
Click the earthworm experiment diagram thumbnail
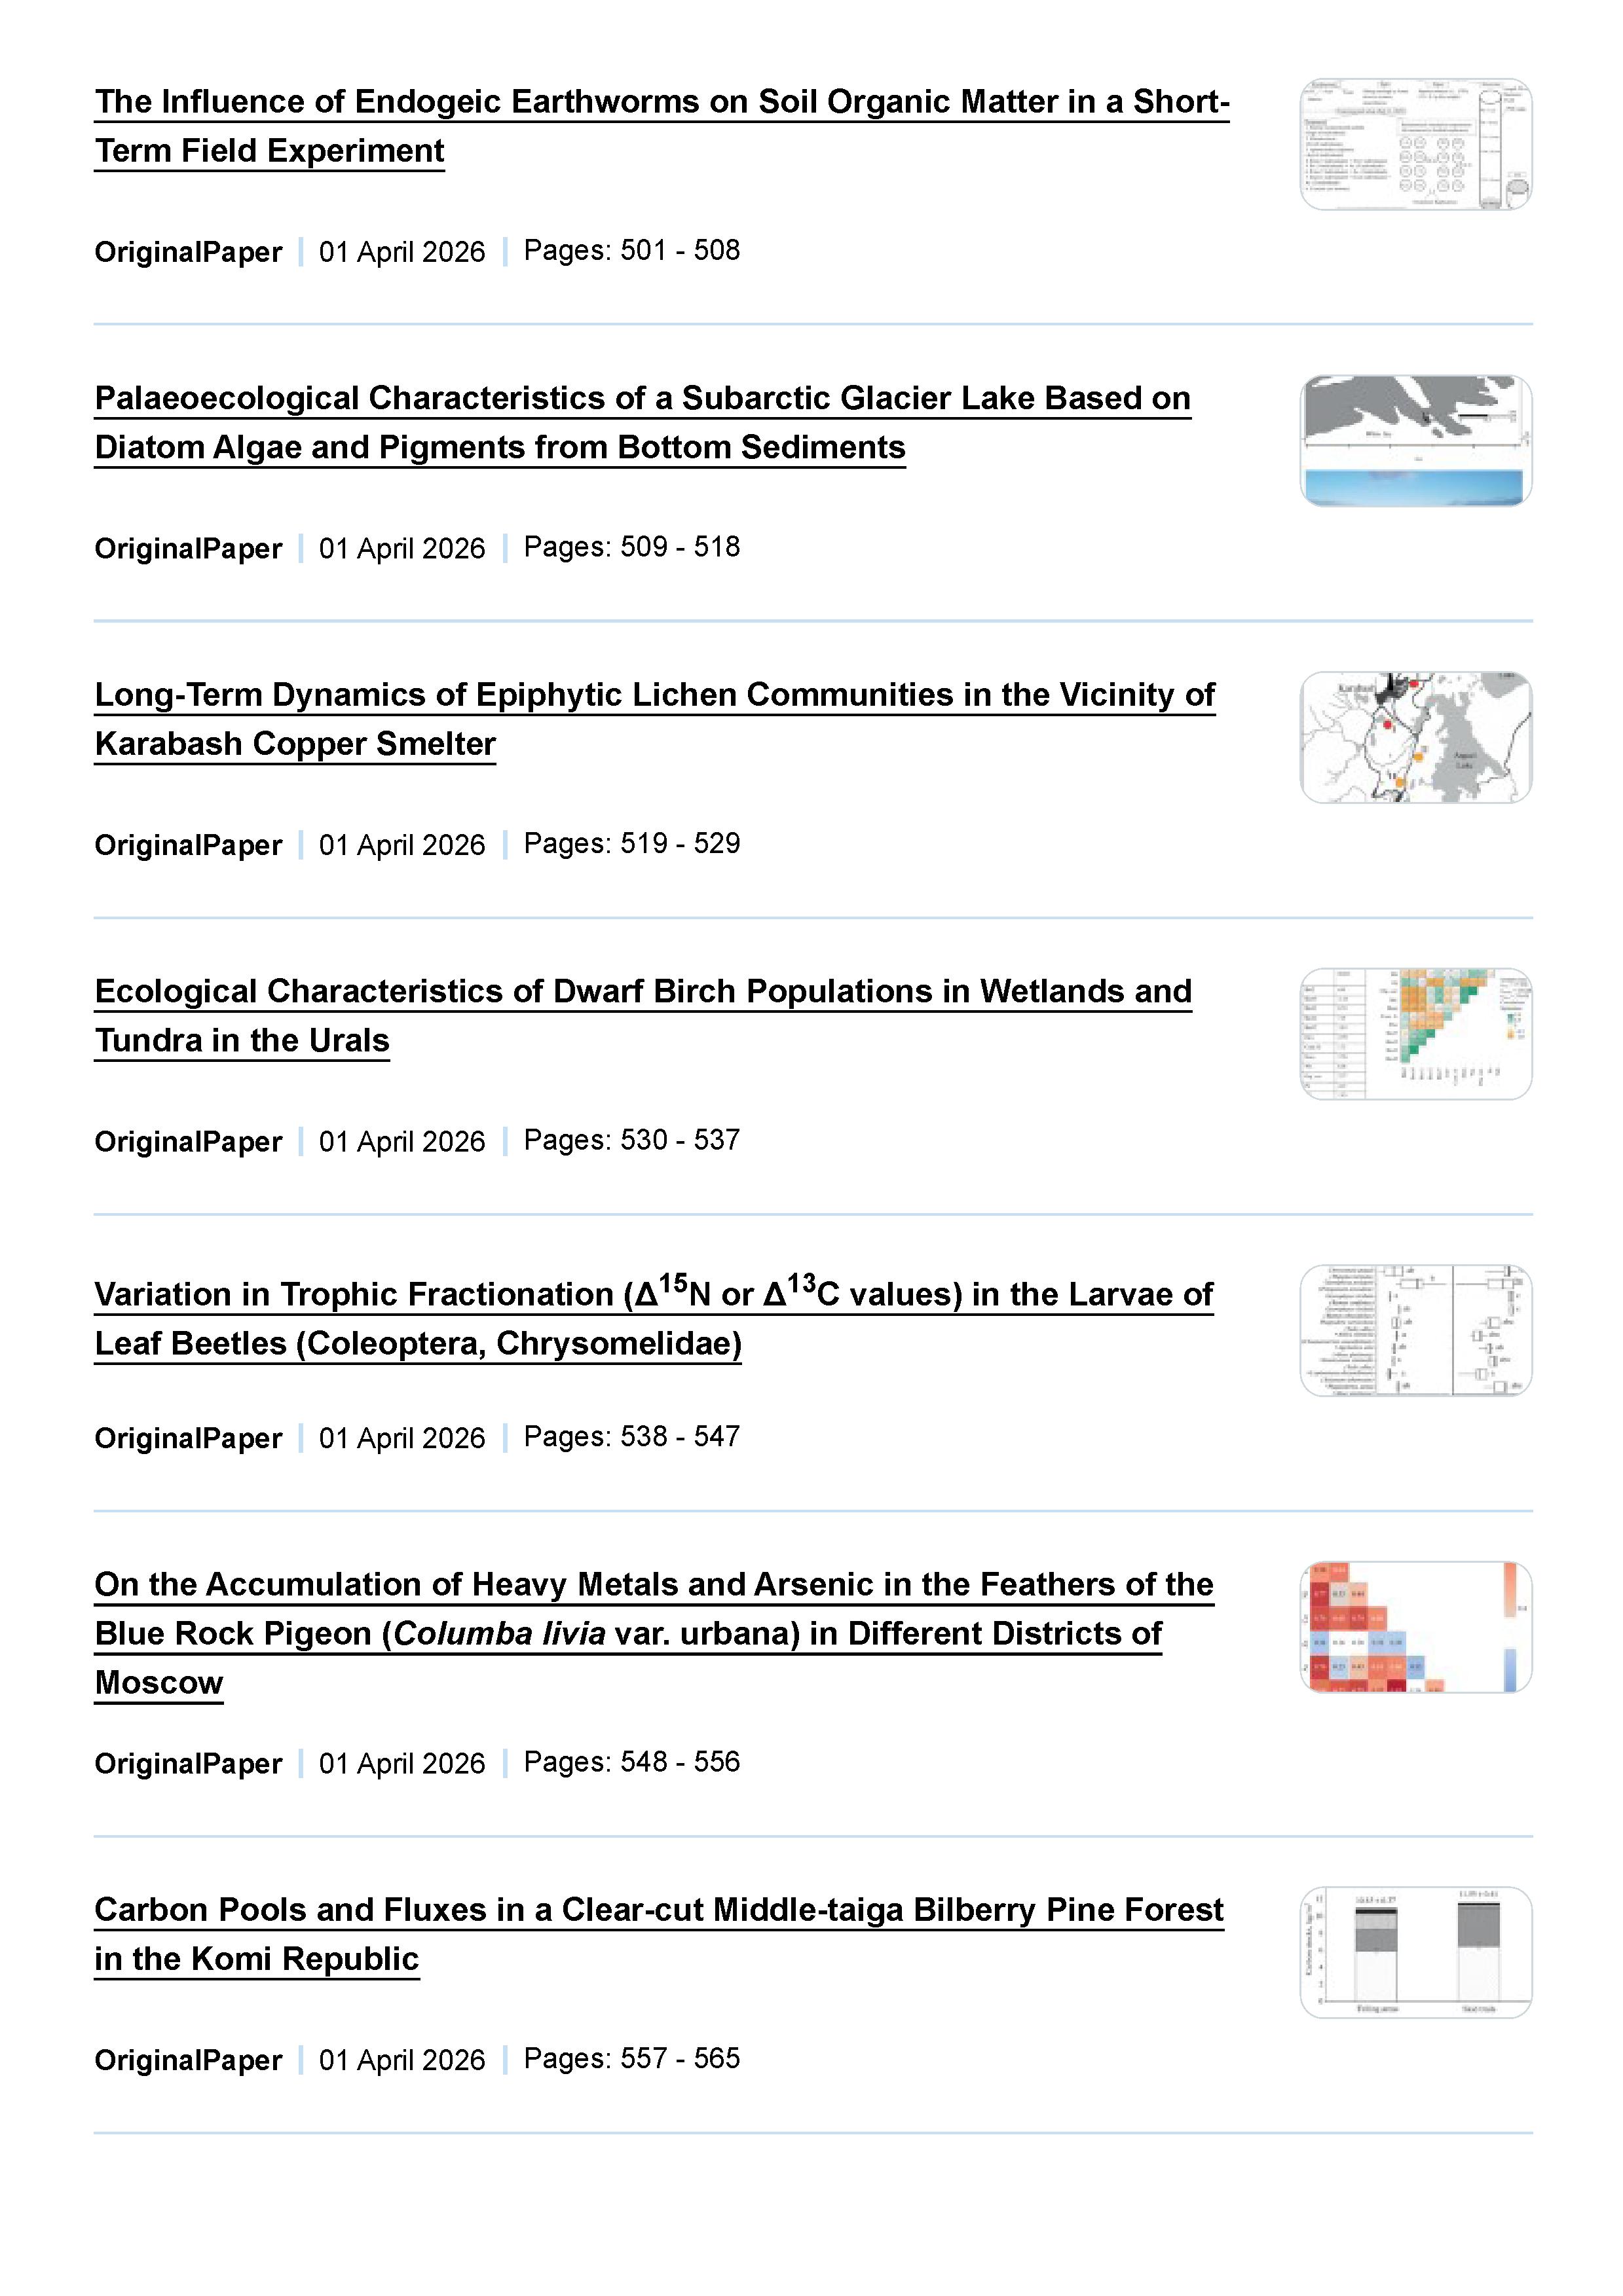point(1415,144)
